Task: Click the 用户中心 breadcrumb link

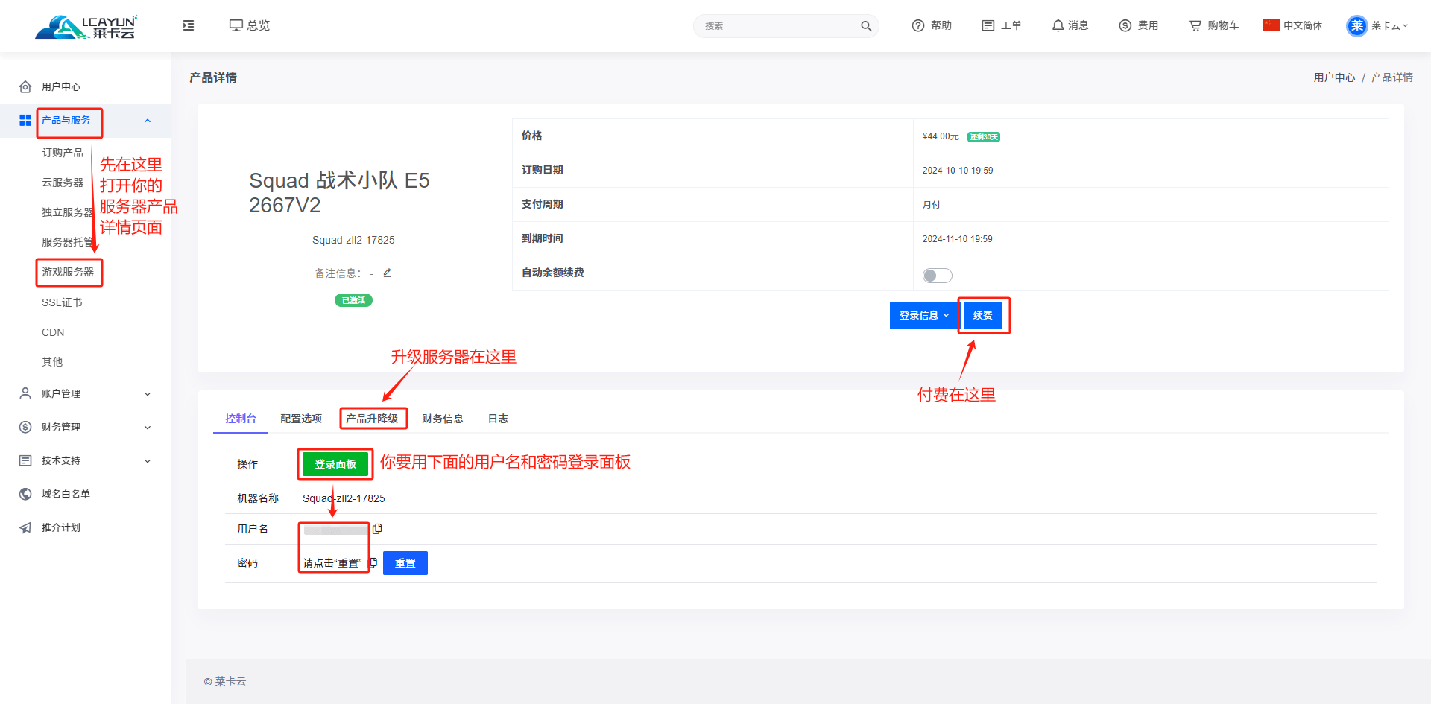Action: pos(1334,77)
